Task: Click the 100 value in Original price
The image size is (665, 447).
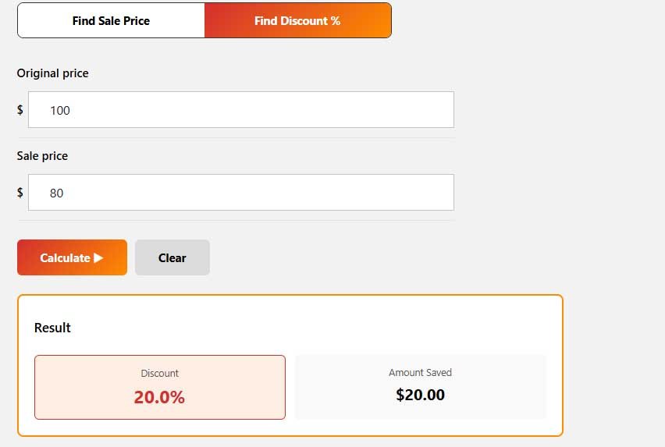Action: pyautogui.click(x=60, y=111)
